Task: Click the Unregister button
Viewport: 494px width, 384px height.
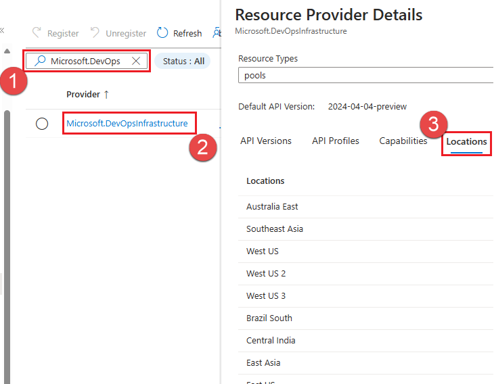Action: tap(118, 33)
